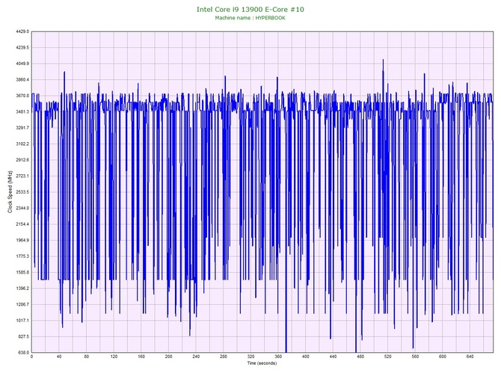The width and height of the screenshot is (501, 376).
Task: Select the 560 seconds x-axis label
Action: tap(415, 357)
